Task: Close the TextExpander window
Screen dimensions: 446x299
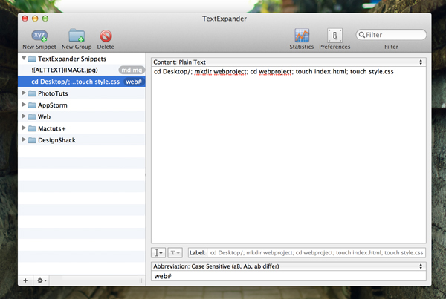Action: (25, 19)
